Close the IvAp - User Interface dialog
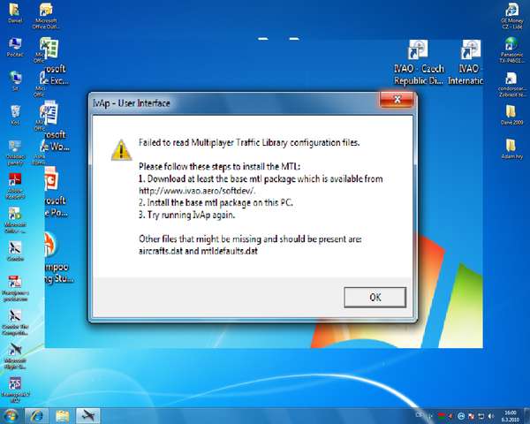 point(397,100)
